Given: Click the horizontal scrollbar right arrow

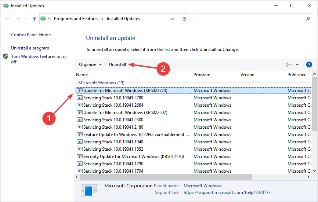Looking at the screenshot, I should (308, 177).
